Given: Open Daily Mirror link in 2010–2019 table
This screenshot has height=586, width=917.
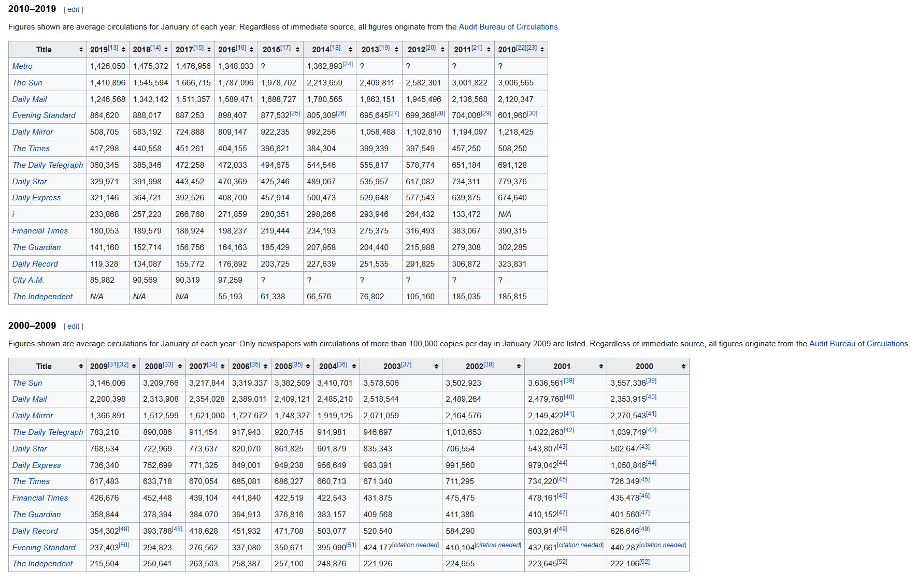Looking at the screenshot, I should pyautogui.click(x=33, y=132).
